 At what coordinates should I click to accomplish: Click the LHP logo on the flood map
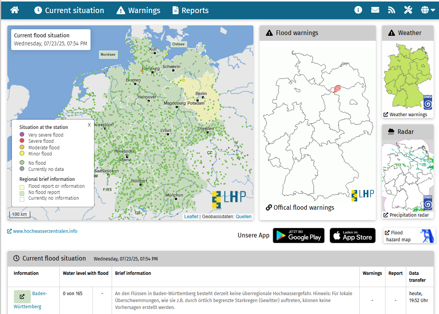[230, 199]
